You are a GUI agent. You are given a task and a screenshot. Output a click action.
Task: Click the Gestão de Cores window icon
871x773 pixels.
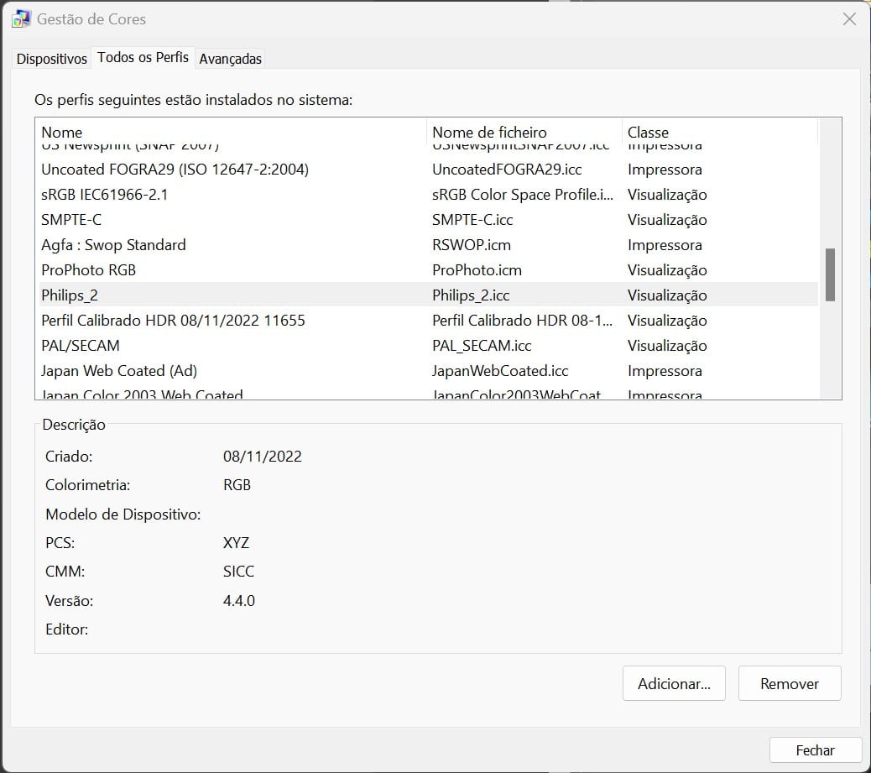click(22, 19)
